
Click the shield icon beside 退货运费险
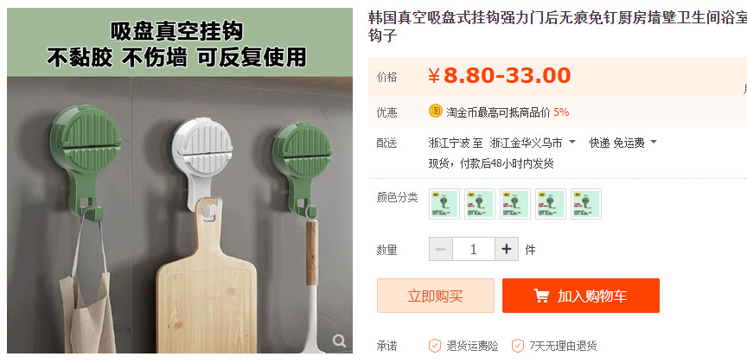435,346
